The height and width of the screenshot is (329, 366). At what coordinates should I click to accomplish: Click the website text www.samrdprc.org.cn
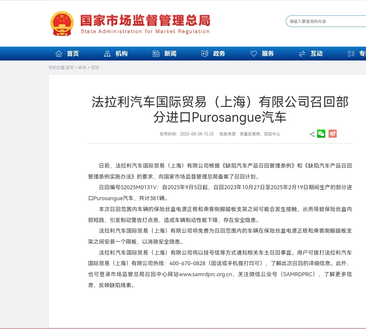[206, 274]
